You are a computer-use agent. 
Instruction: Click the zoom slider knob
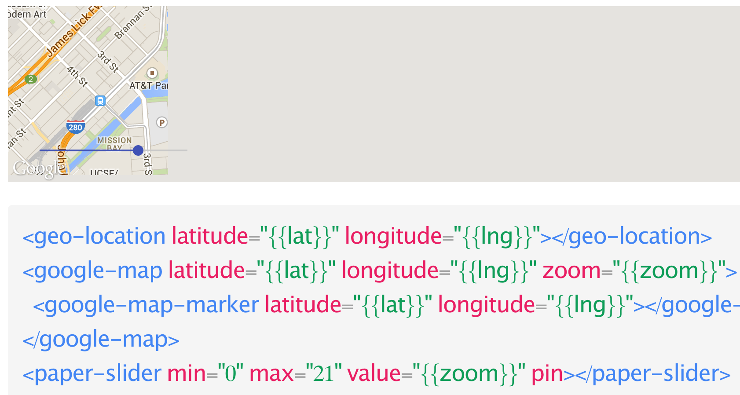(138, 150)
